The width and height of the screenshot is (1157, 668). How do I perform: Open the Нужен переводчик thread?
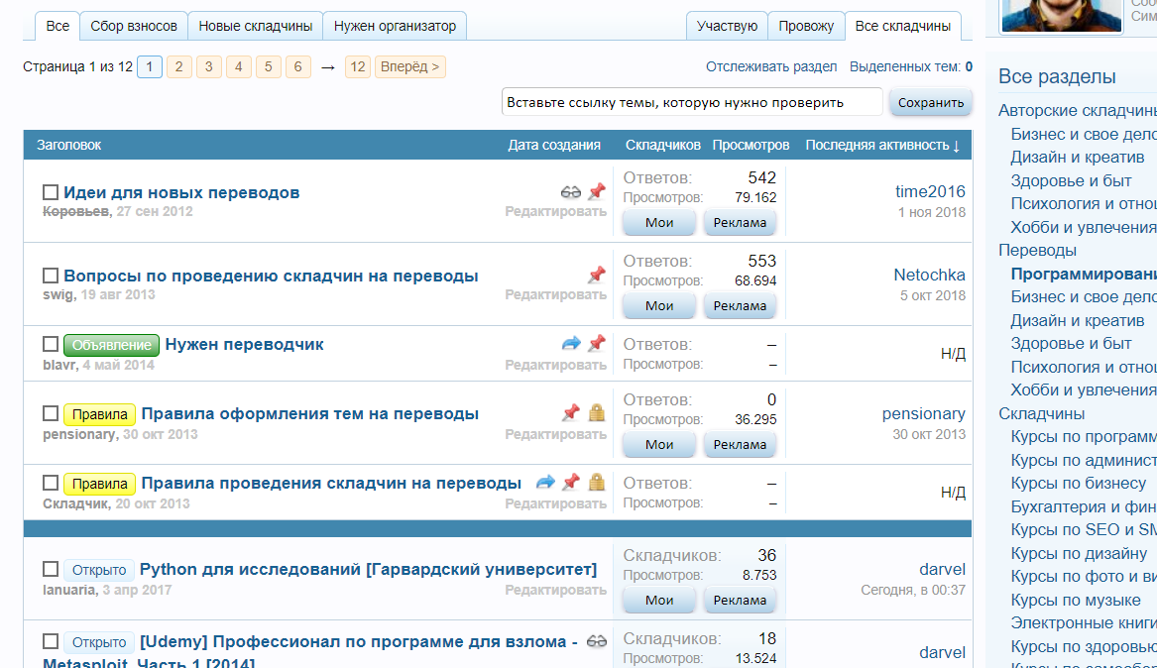(x=244, y=344)
